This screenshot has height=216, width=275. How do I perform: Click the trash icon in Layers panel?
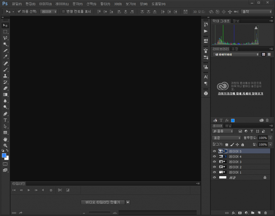click(x=265, y=212)
